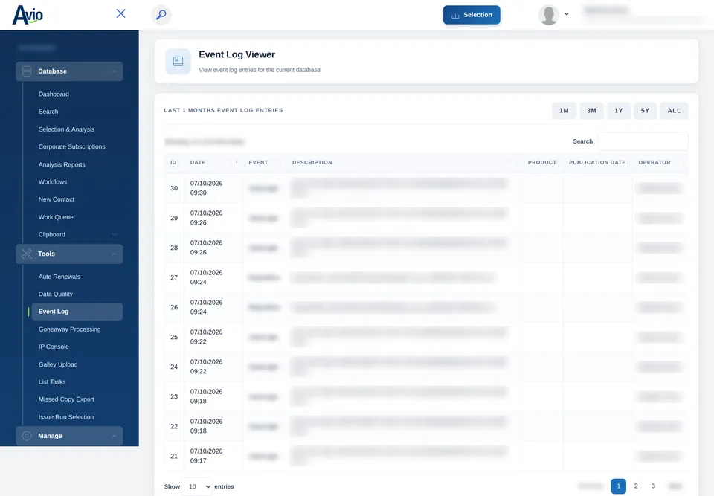Open Work Queue
The width and height of the screenshot is (714, 496).
tap(56, 217)
